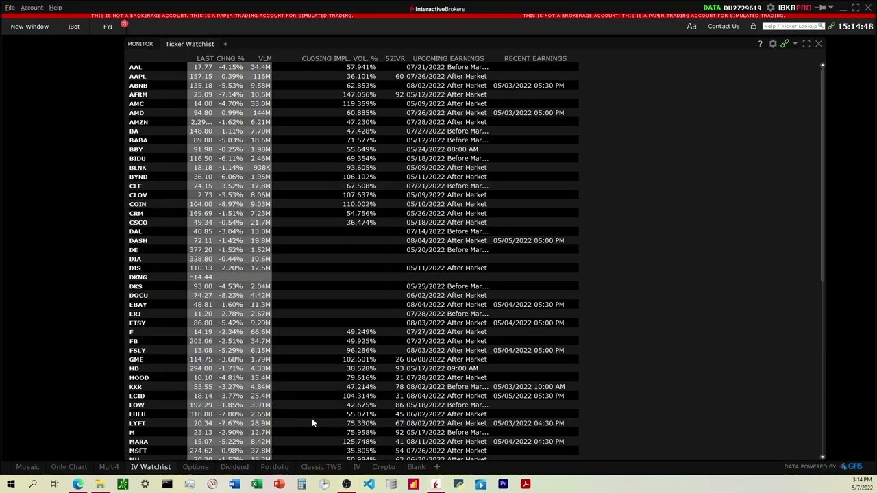Switch to the Blank layout tab
Viewport: 877px width, 493px height.
pyautogui.click(x=416, y=467)
